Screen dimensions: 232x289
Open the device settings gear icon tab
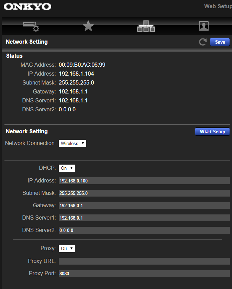click(31, 26)
